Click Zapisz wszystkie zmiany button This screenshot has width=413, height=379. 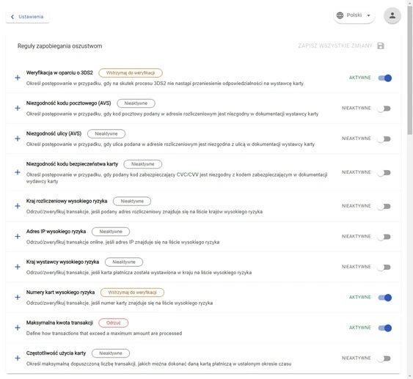(x=341, y=45)
